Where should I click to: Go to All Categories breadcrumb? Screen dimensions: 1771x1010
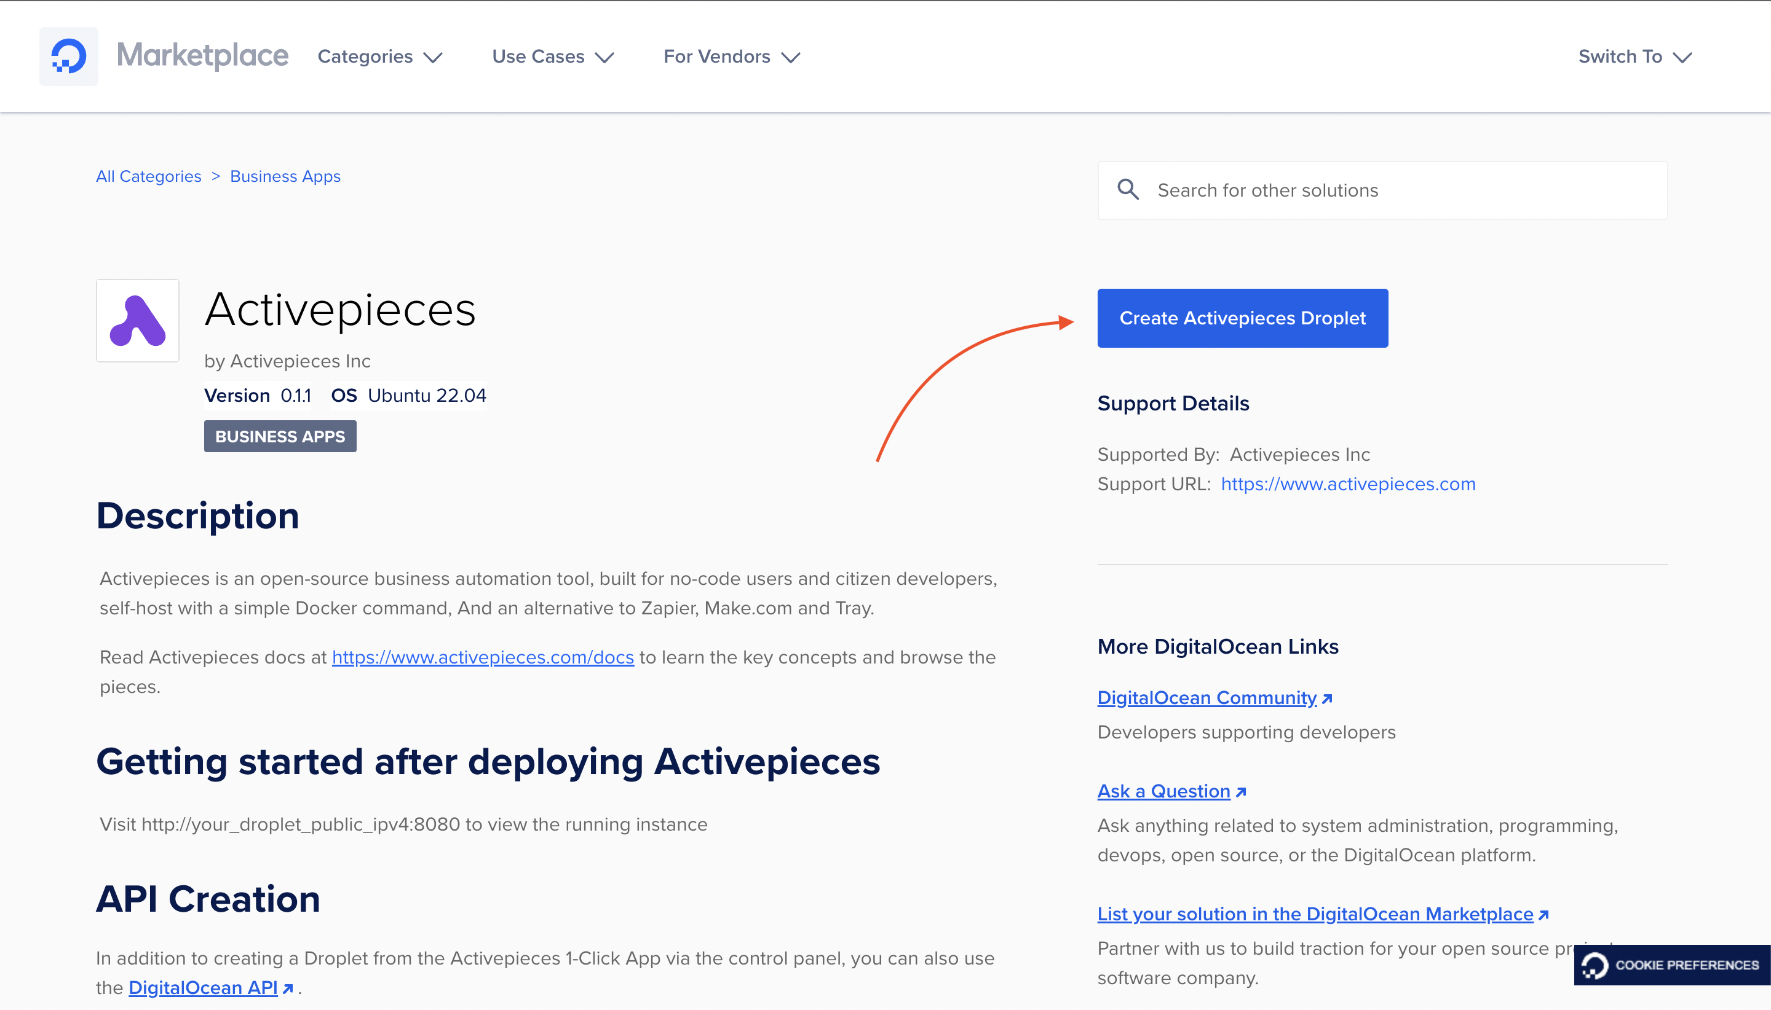(149, 176)
